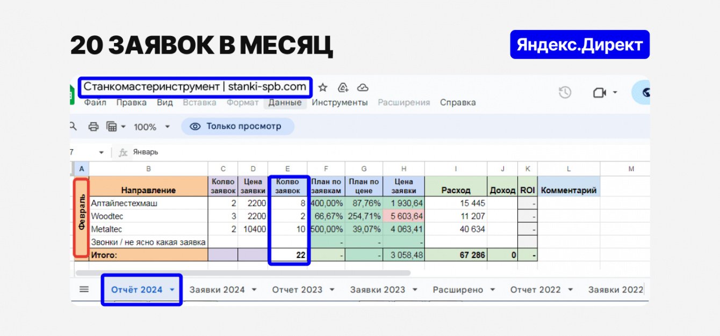Open the Вид menu
This screenshot has width=720, height=336.
[x=165, y=103]
